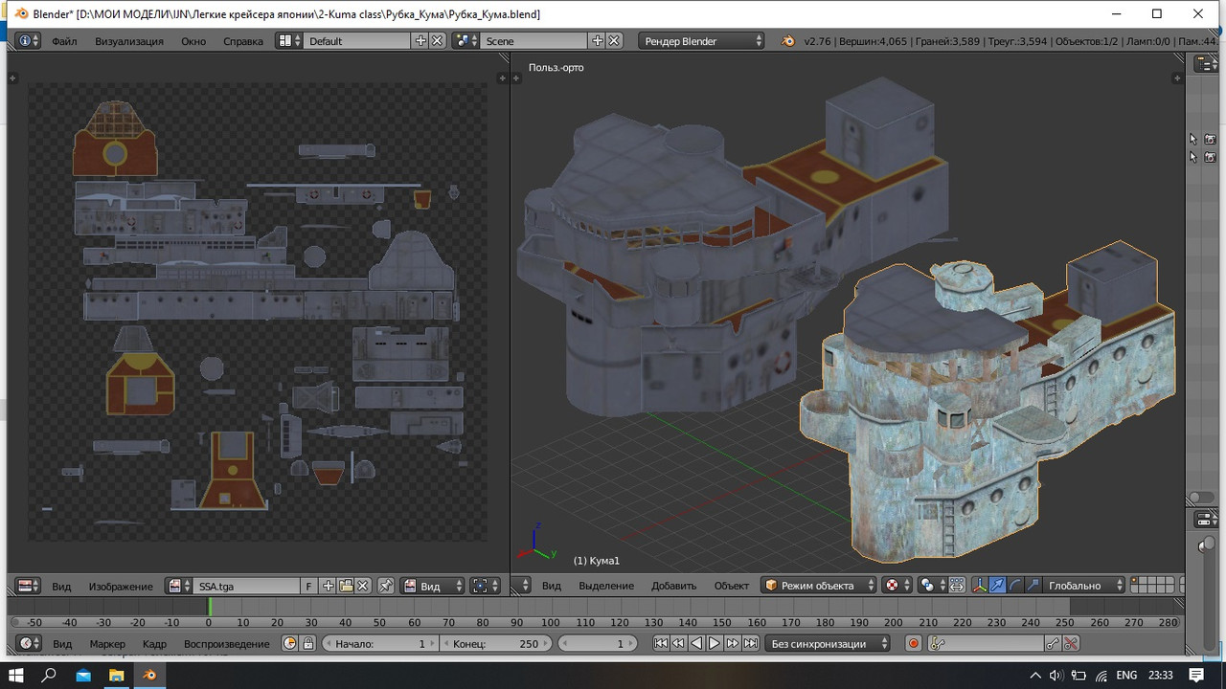Select the translate manipulator arrow icon
The width and height of the screenshot is (1226, 689).
[x=997, y=586]
